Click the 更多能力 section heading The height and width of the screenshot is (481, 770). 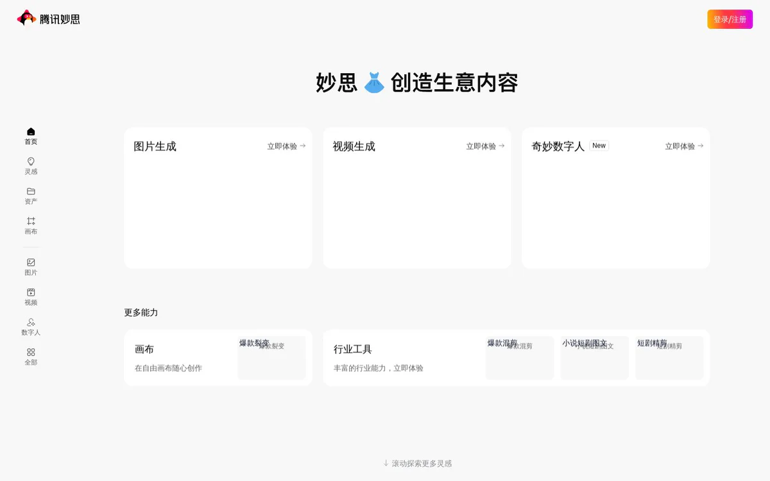click(141, 312)
